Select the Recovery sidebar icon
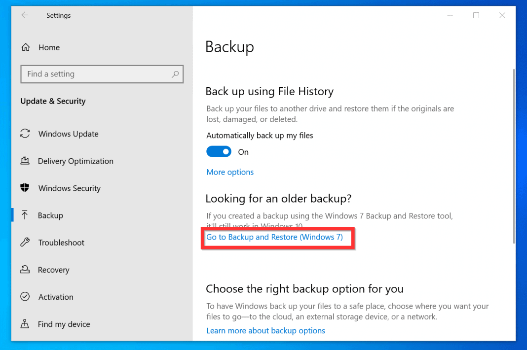527x350 pixels. click(x=26, y=269)
